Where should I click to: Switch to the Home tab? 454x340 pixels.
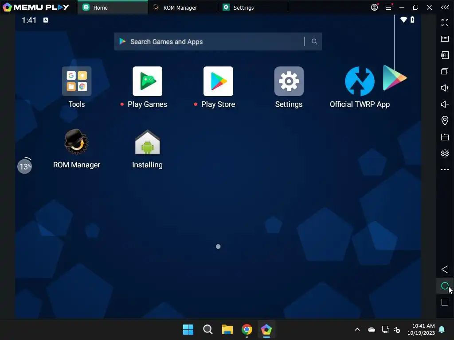pos(113,8)
